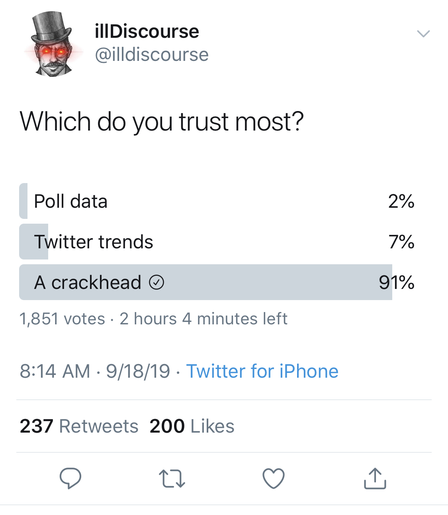Screen dimensions: 448x515
Task: Tap the 7% poll result percentage
Action: tap(401, 242)
